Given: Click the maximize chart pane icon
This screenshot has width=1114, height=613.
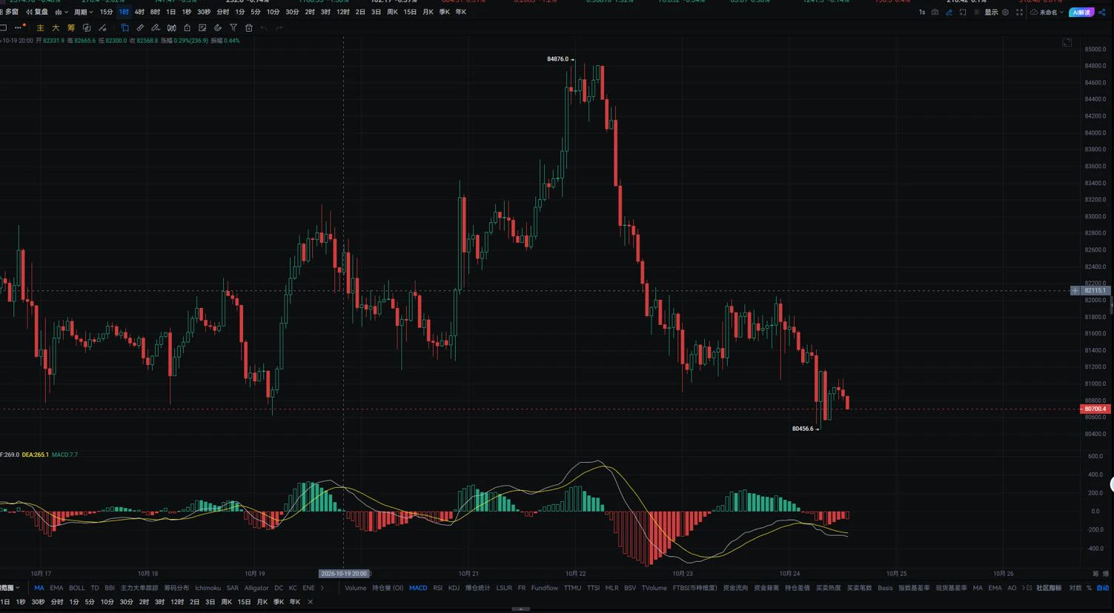Looking at the screenshot, I should click(x=1067, y=42).
